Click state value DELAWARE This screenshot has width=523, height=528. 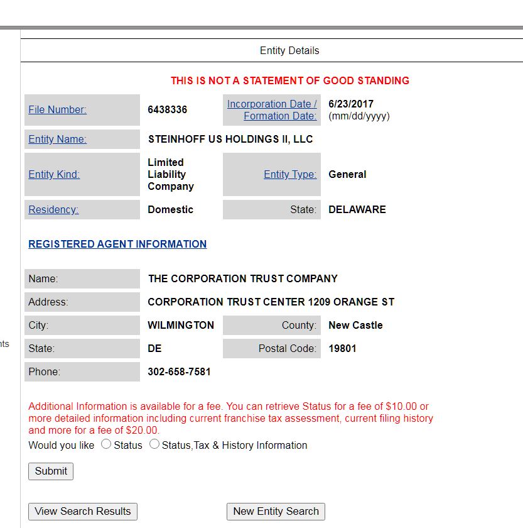coord(357,209)
